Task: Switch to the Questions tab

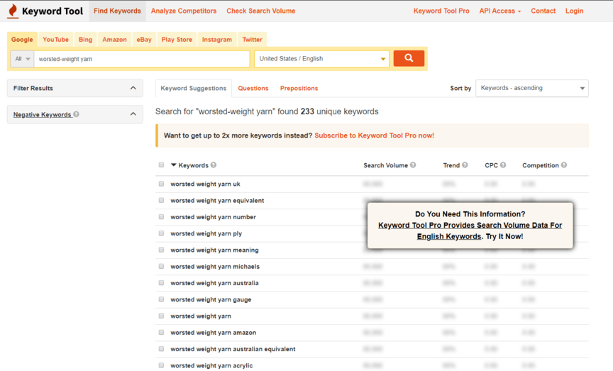Action: tap(253, 89)
